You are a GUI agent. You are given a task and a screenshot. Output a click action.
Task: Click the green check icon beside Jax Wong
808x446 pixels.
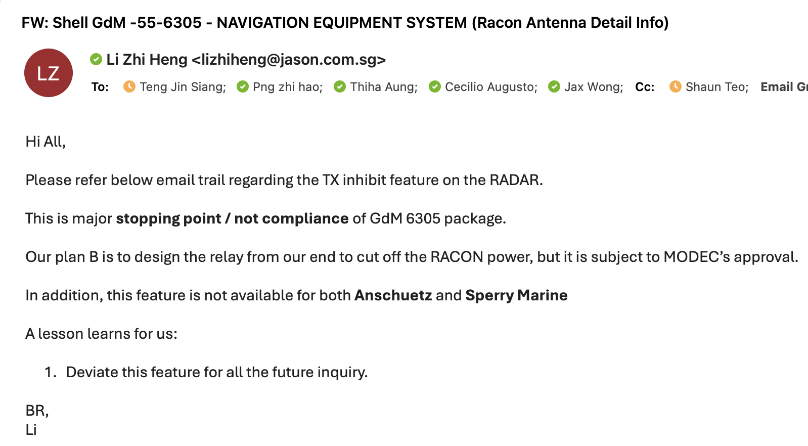click(x=554, y=87)
